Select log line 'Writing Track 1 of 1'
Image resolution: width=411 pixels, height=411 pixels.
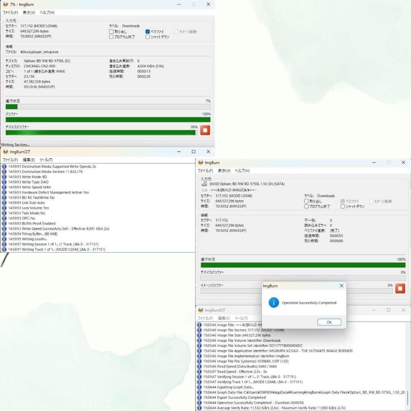(x=57, y=249)
